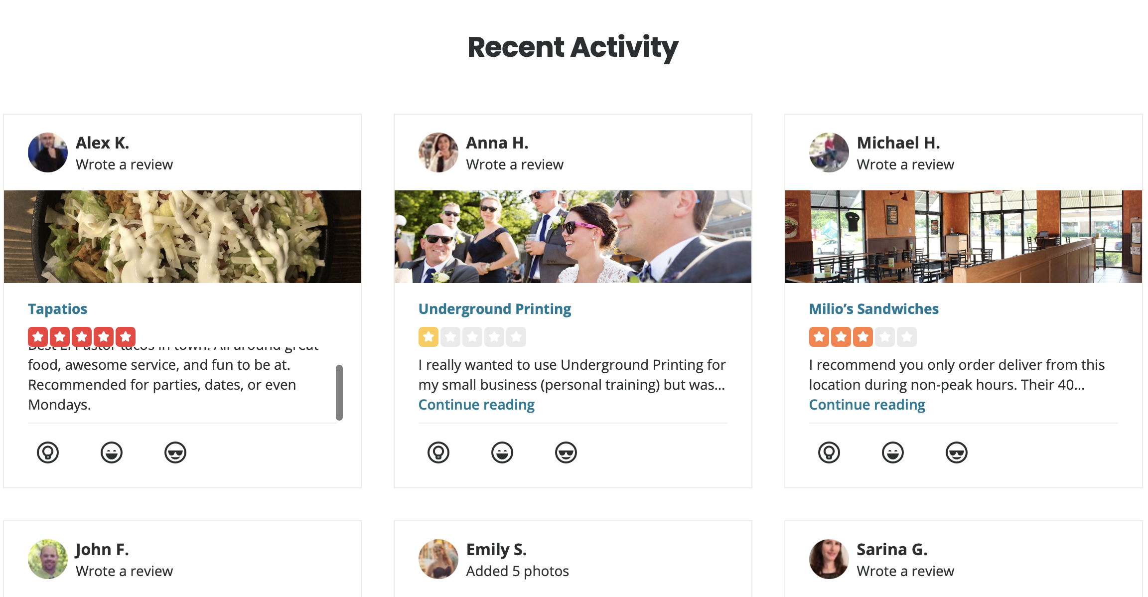Mark Anna H.'s review as Useful (lightbulb)

[x=438, y=452]
